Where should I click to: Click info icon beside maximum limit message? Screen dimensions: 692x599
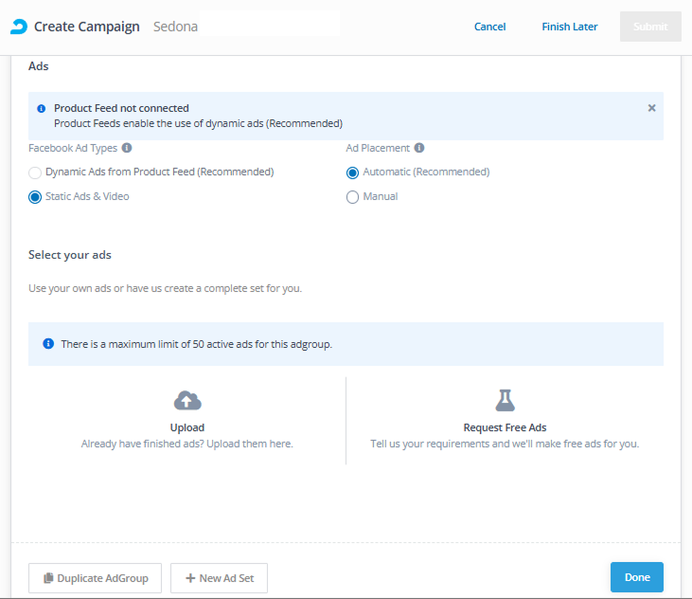48,343
